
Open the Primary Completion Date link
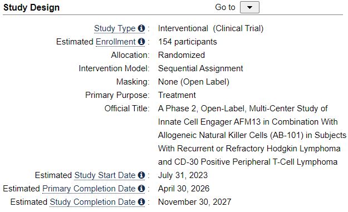[89, 189]
